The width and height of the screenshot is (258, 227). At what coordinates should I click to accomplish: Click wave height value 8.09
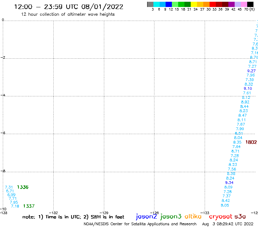pos(228,187)
